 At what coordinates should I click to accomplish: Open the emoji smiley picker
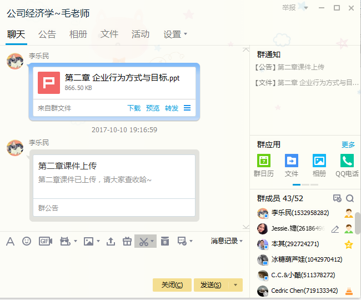pyautogui.click(x=27, y=241)
